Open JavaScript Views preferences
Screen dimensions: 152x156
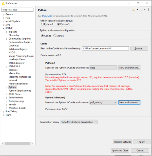(x=17, y=59)
